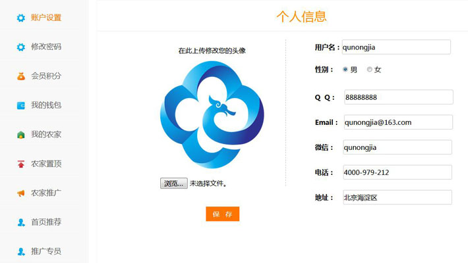Click the megaphone icon for 农家推广

click(x=21, y=193)
